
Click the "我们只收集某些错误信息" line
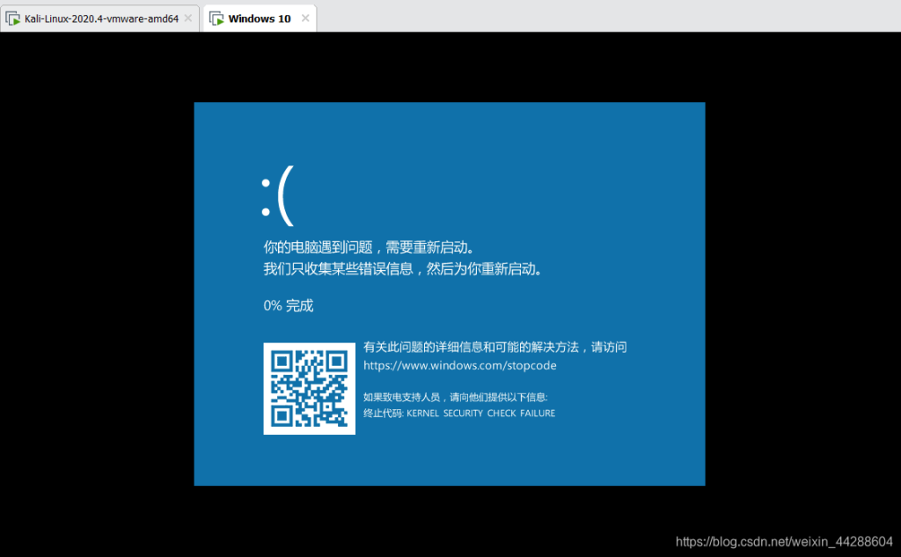click(403, 268)
